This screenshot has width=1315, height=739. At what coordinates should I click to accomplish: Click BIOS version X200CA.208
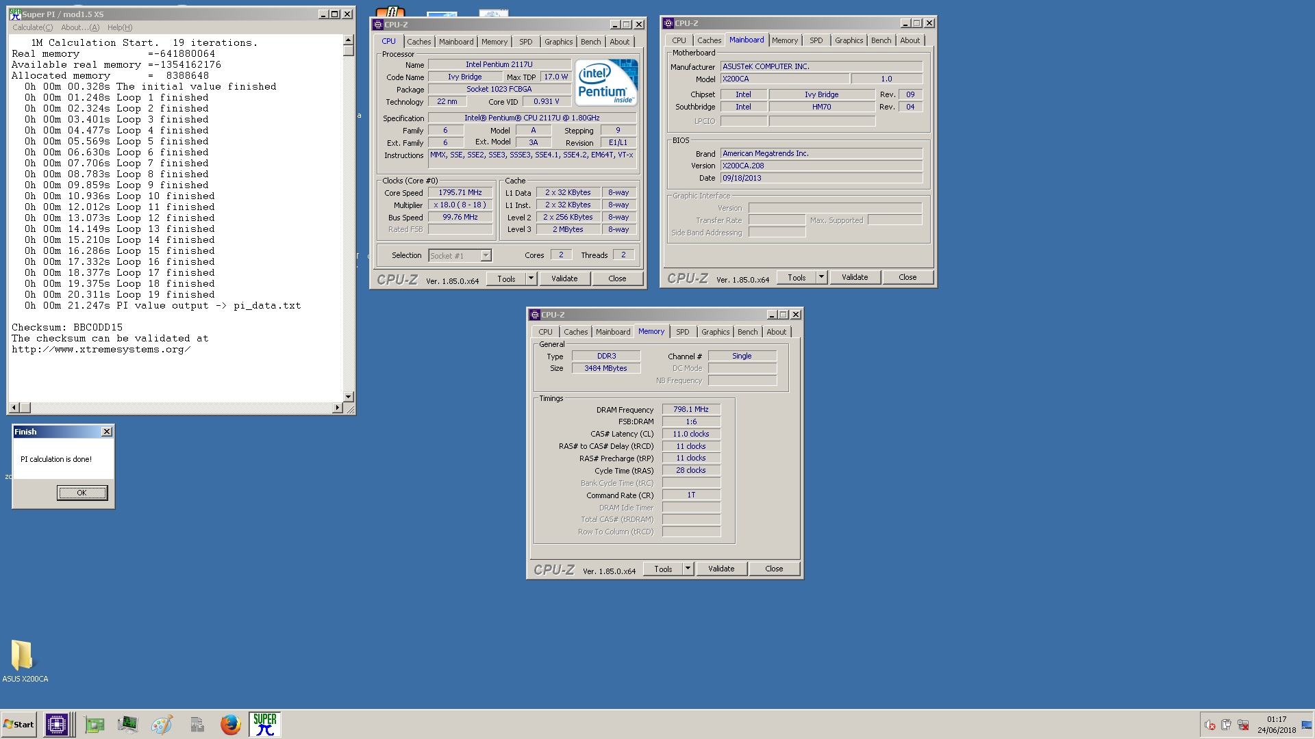[821, 166]
